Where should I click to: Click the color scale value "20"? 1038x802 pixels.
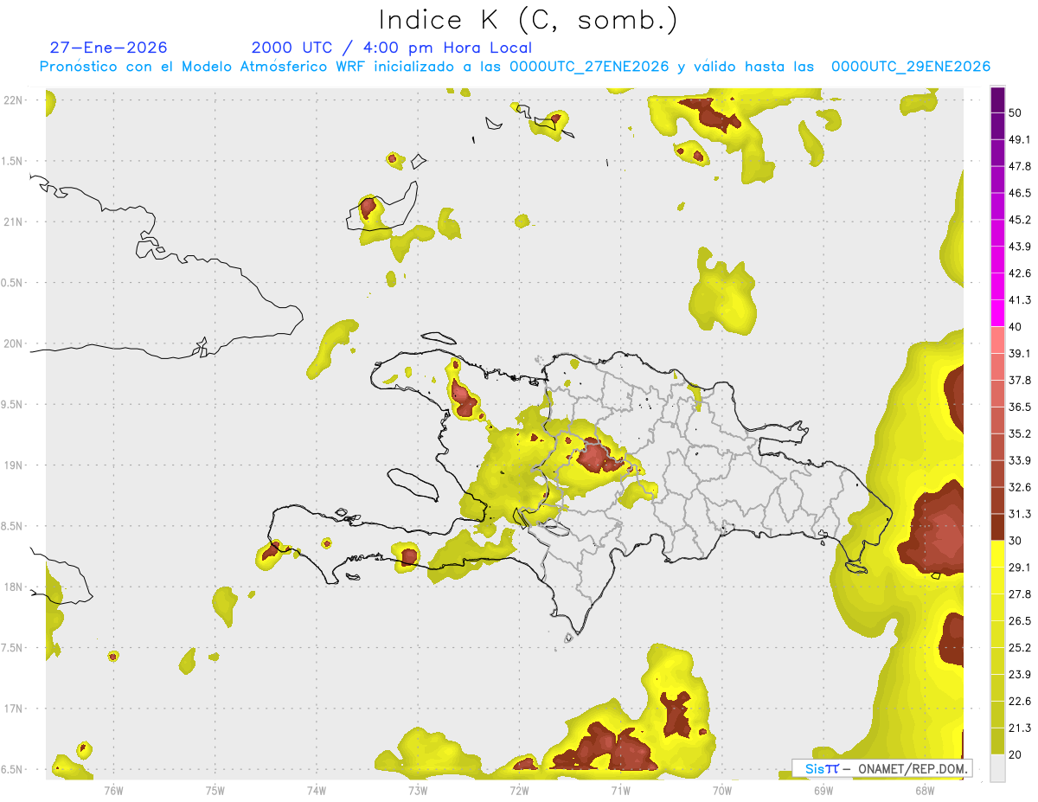click(1016, 754)
